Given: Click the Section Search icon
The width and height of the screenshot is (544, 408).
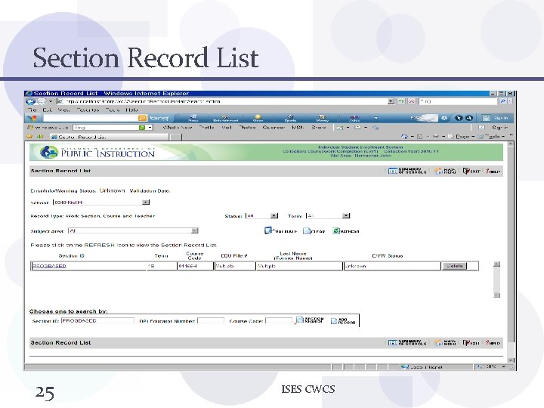Looking at the screenshot, I should 309,320.
